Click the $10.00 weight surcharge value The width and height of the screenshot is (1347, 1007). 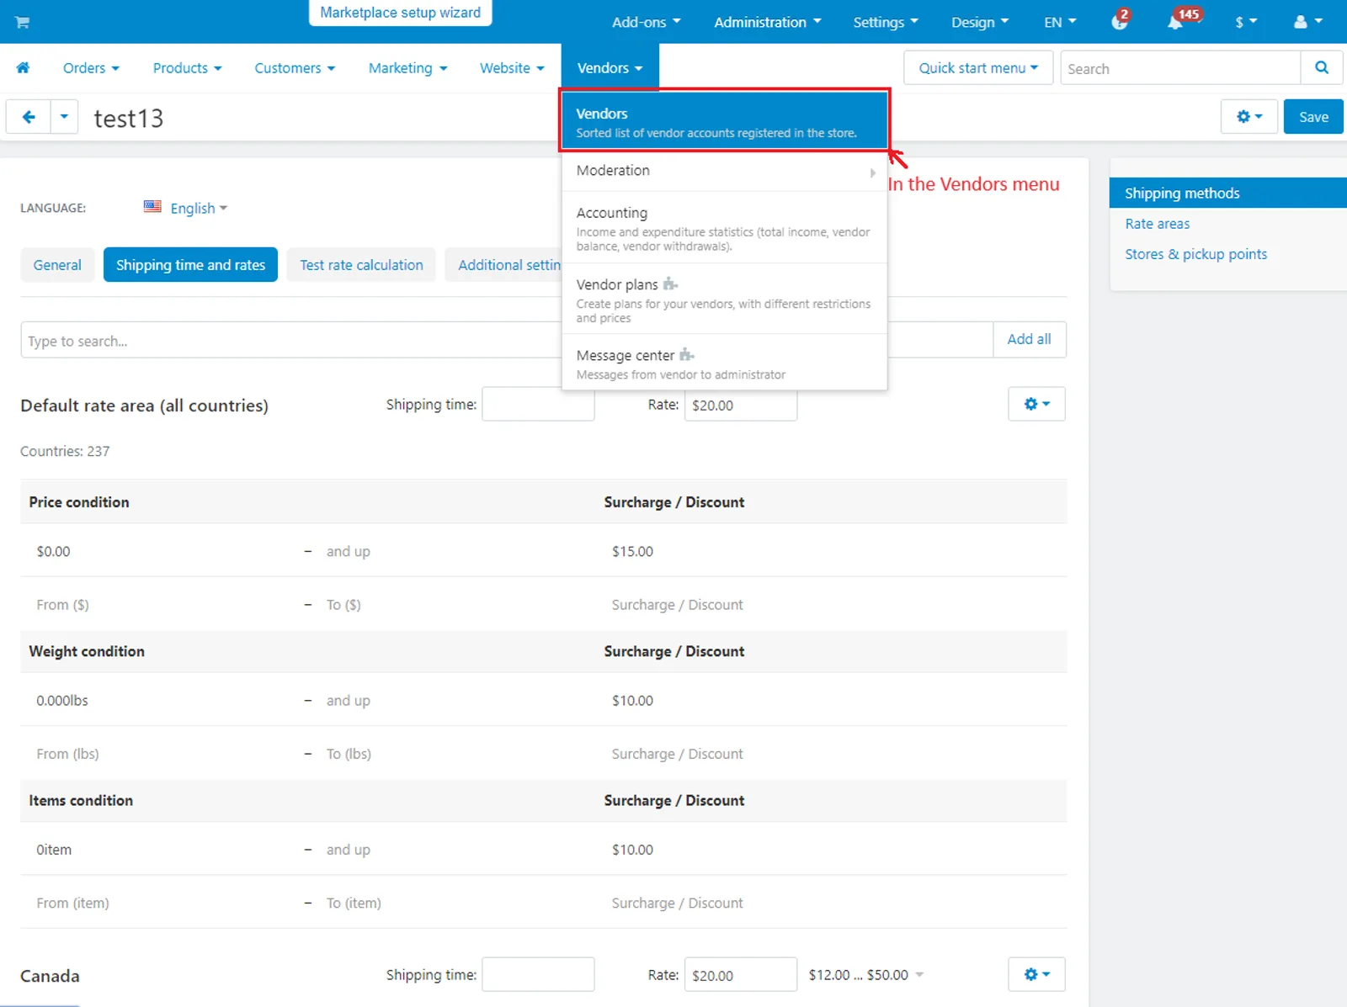[x=632, y=700]
